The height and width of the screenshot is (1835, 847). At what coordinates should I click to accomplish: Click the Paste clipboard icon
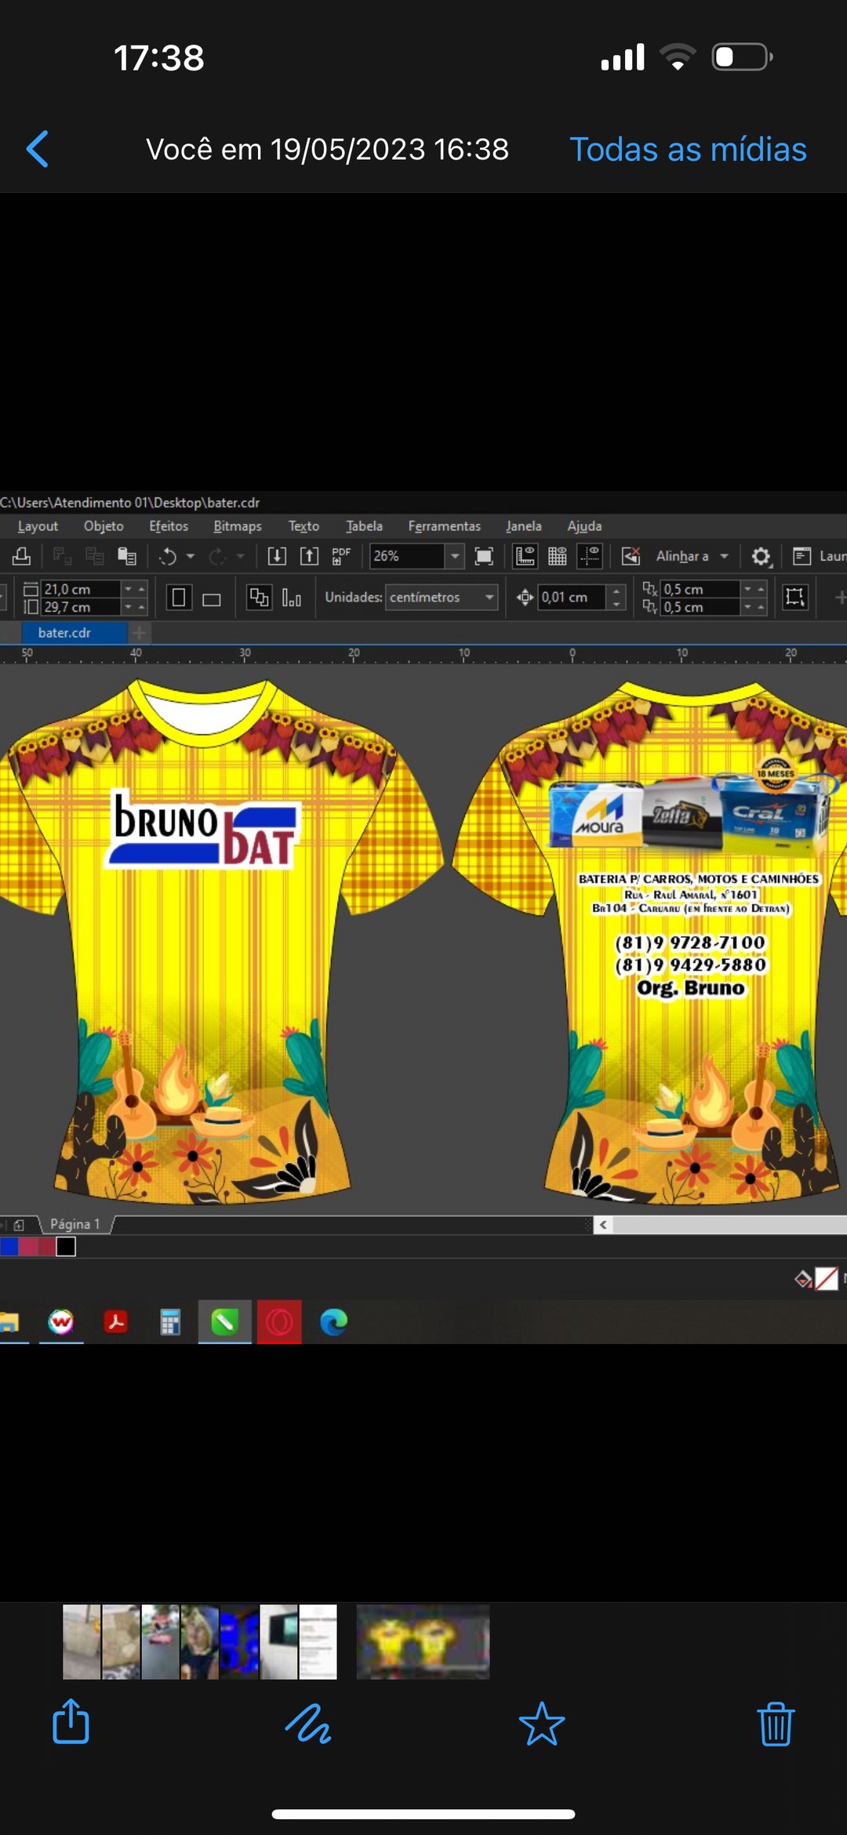point(127,557)
